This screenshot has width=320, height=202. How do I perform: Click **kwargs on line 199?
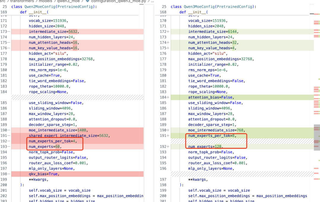coord(39,180)
